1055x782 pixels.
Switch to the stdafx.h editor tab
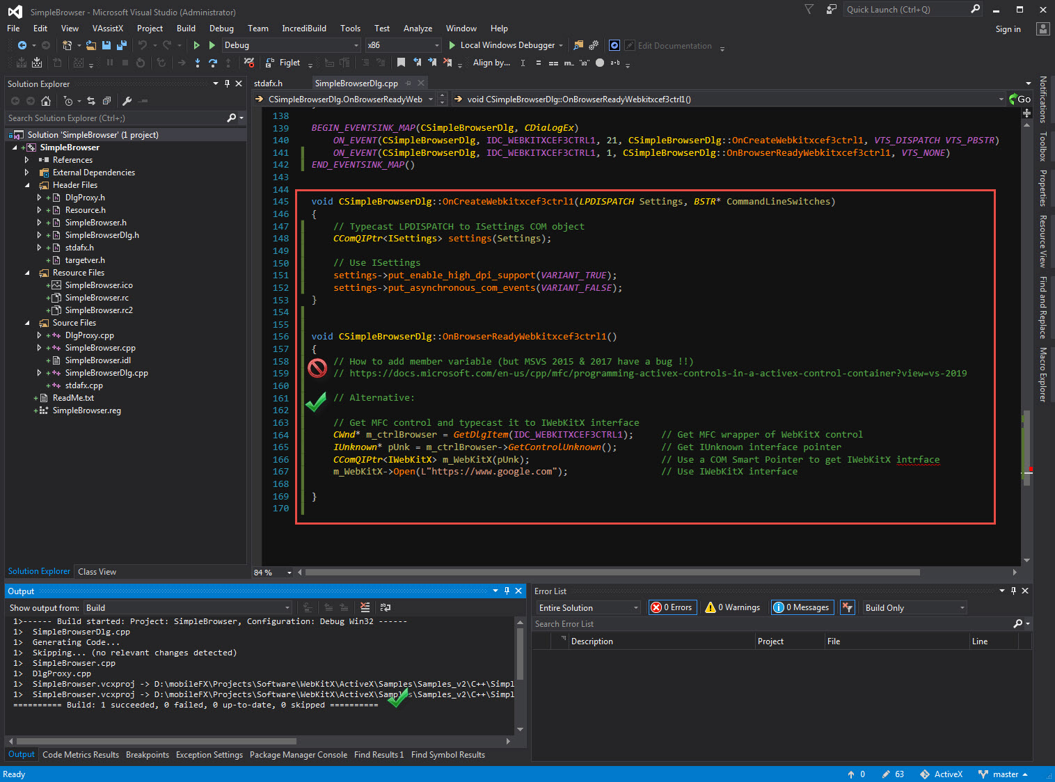(268, 83)
